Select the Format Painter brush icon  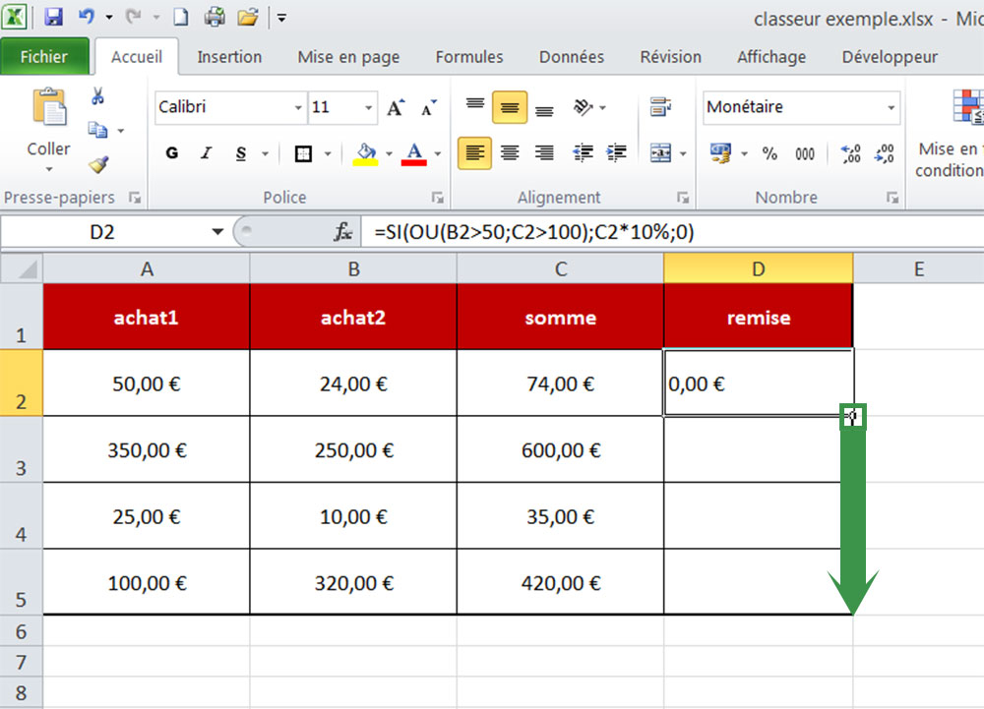click(x=98, y=164)
